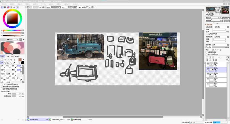Rotate canvas clockwise toolbar icon
Image resolution: width=230 pixels, height=124 pixels.
point(73,7)
